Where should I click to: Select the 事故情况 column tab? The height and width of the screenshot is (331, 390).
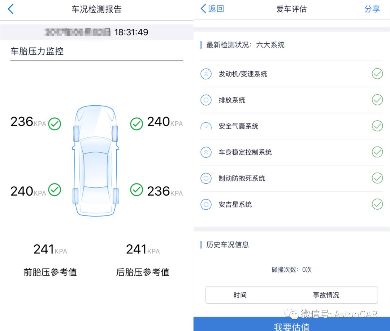(x=326, y=295)
